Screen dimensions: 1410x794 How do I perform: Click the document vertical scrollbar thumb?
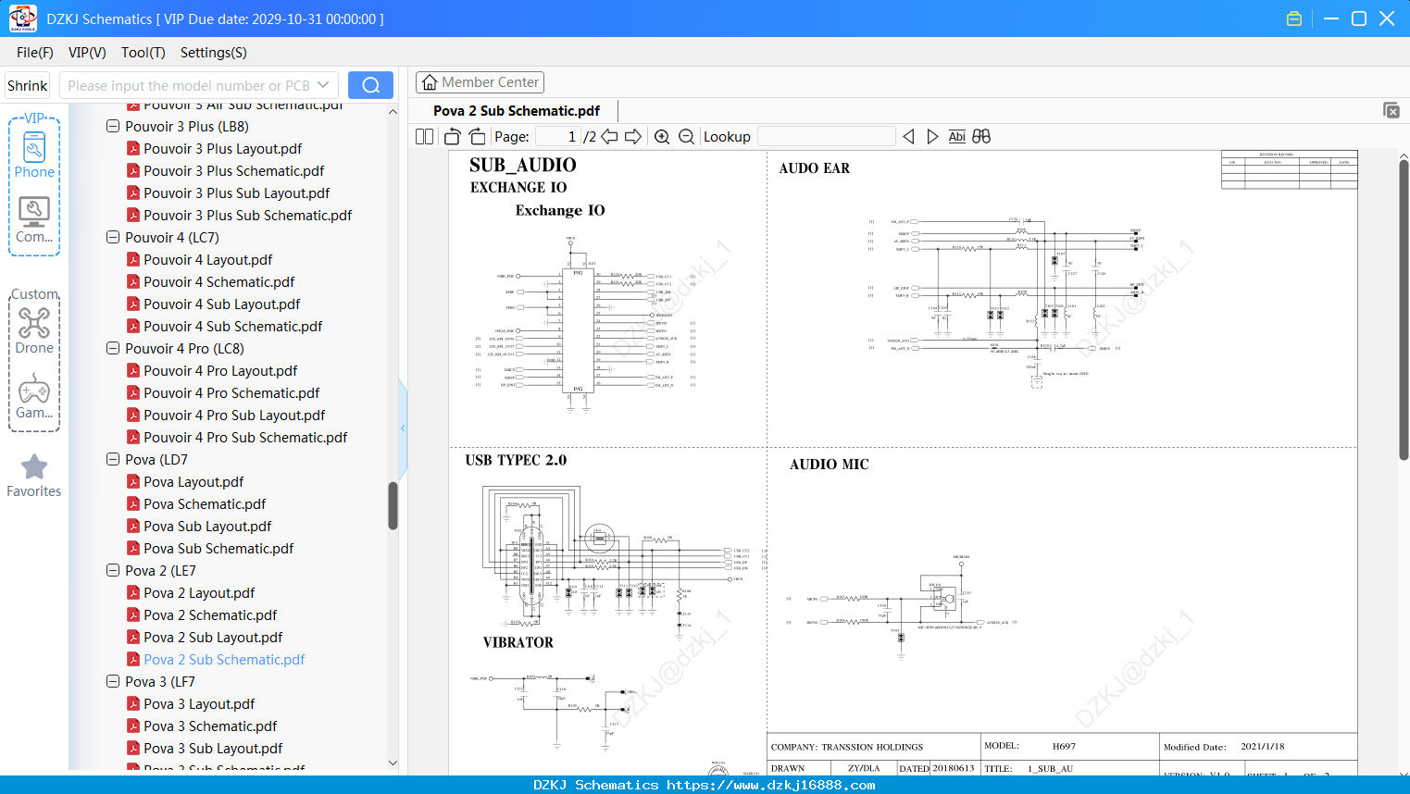(1404, 310)
